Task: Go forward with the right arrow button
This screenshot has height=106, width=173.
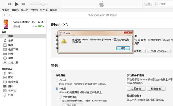Action: pos(10,15)
